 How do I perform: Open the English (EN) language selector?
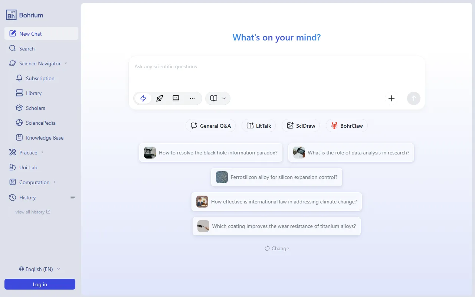point(40,269)
